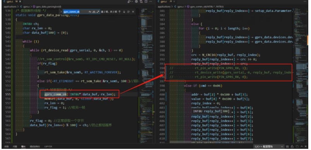Open output log in editor icon

pyautogui.click(x=297, y=147)
